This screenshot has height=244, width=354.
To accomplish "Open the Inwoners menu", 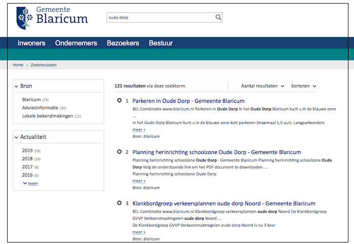I will (31, 43).
